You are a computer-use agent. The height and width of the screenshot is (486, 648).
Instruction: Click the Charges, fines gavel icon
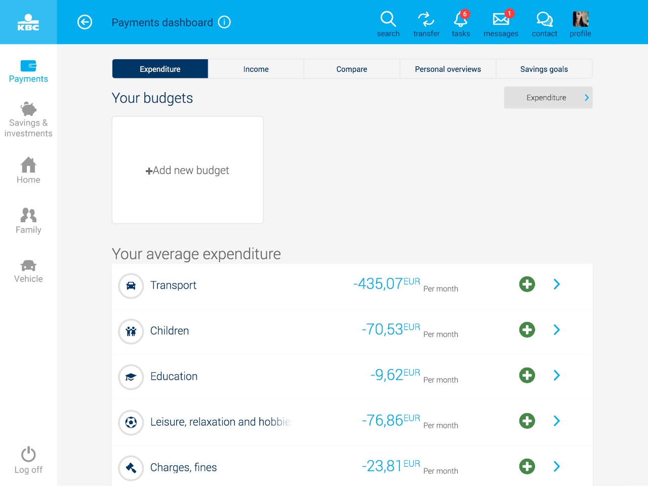(x=131, y=468)
